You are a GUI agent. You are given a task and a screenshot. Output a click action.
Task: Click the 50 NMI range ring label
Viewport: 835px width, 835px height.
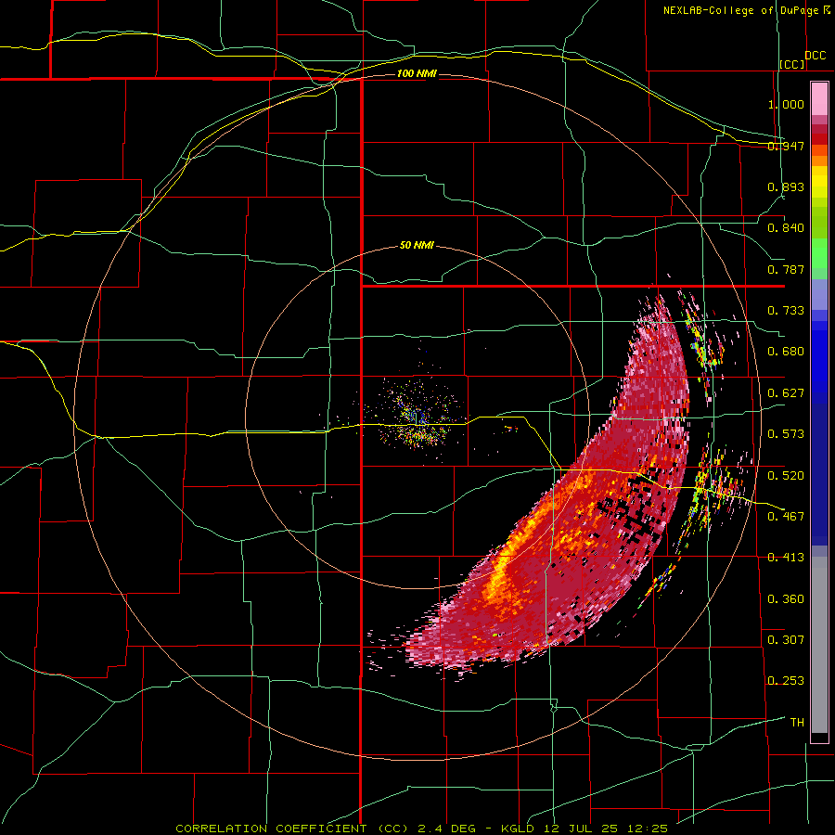pos(417,245)
